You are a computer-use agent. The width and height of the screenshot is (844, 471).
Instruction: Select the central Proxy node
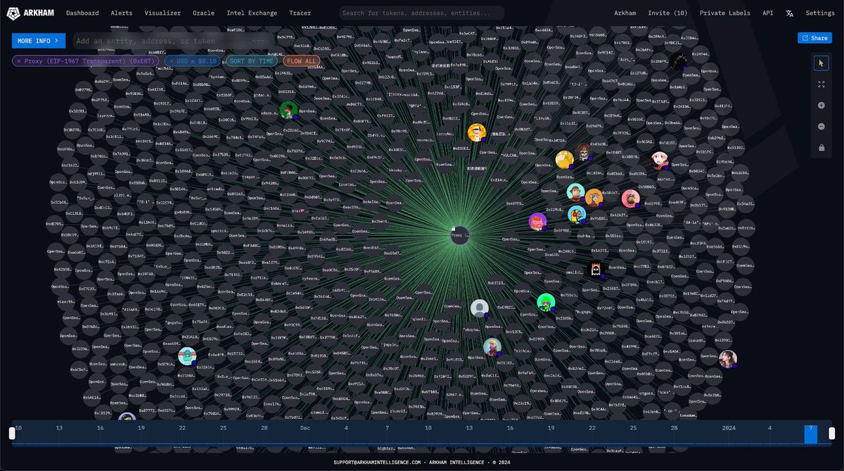pos(460,236)
